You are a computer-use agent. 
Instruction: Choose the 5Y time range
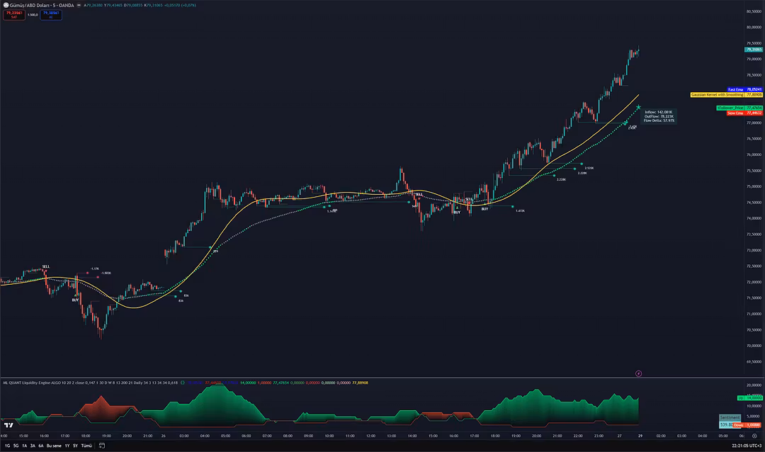(75, 446)
